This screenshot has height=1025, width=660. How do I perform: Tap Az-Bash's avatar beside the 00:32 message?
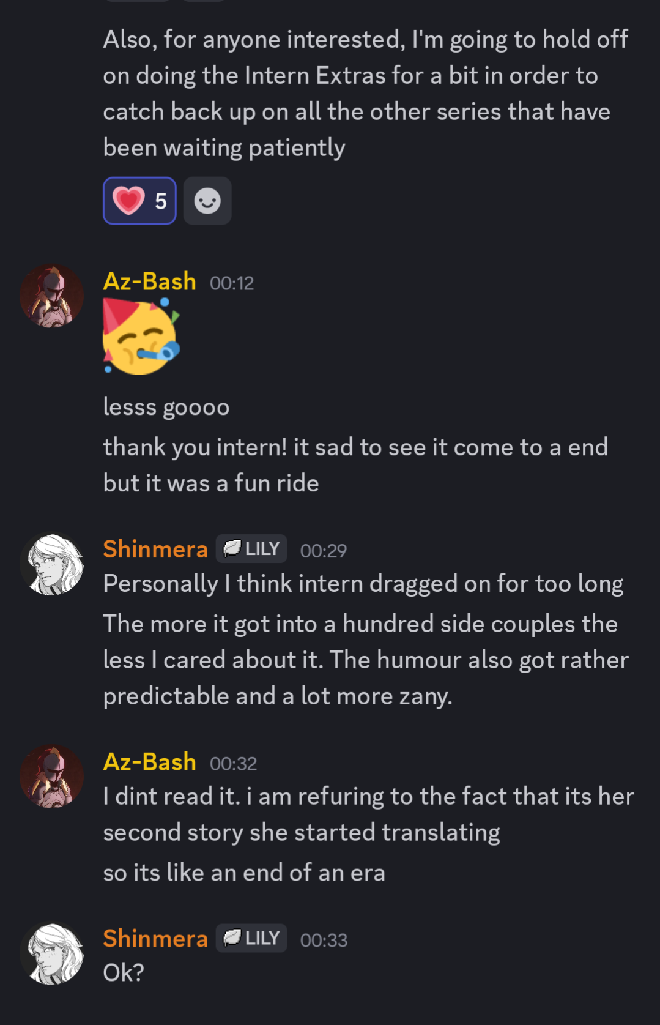(x=52, y=777)
